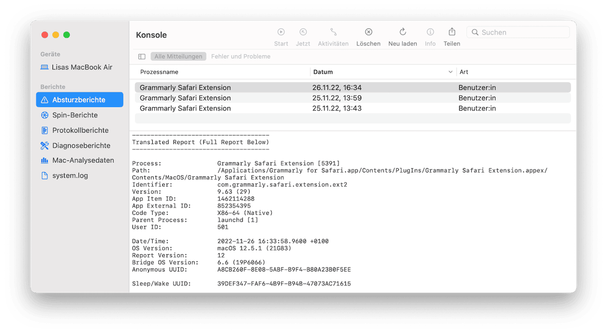Click the Neu laden refresh icon
The height and width of the screenshot is (333, 607).
coord(403,32)
